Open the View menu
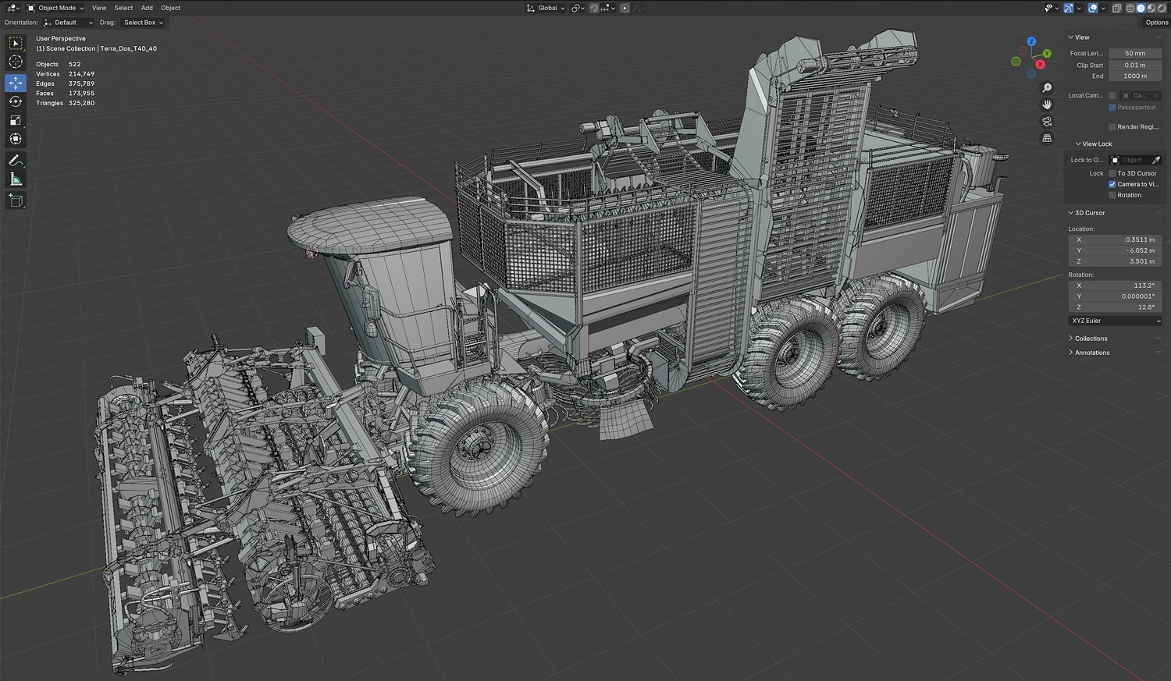Image resolution: width=1171 pixels, height=681 pixels. (99, 8)
